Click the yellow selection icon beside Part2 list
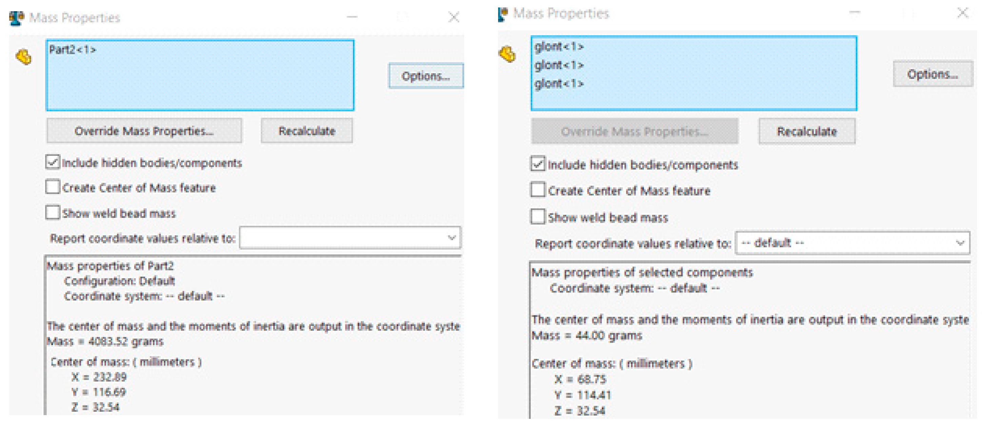The height and width of the screenshot is (429, 986). [x=24, y=57]
